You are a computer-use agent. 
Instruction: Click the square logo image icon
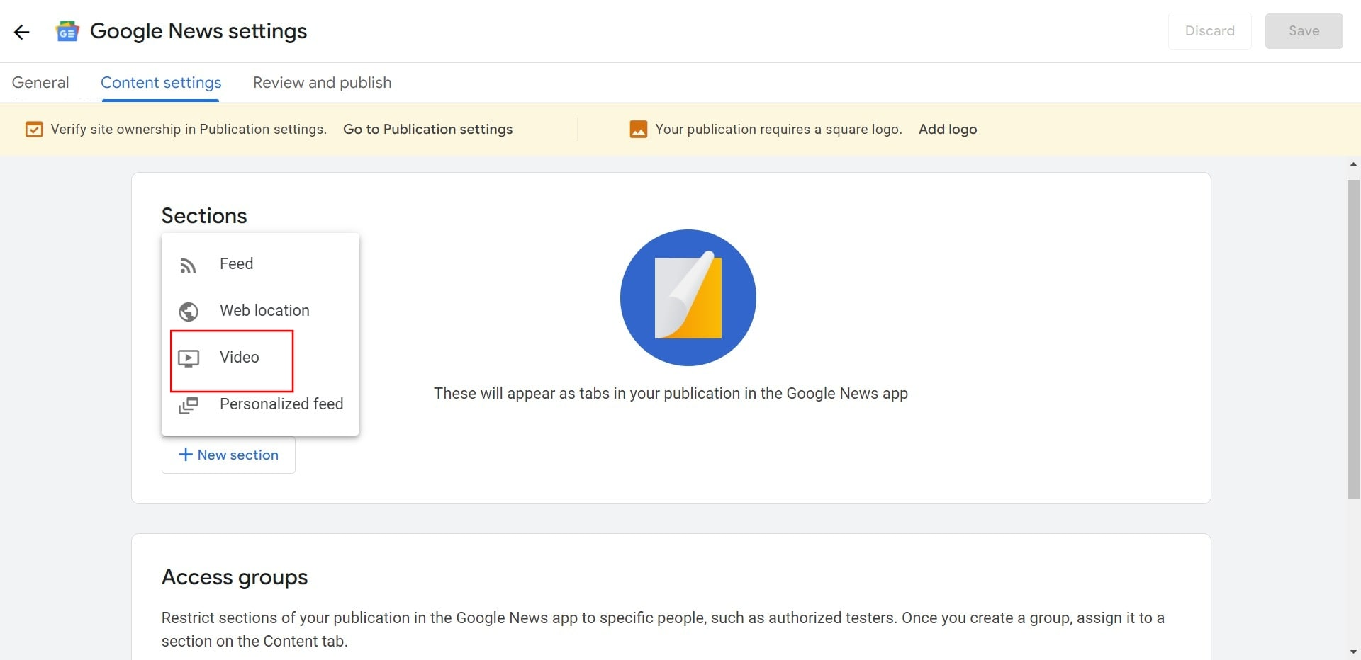coord(639,130)
